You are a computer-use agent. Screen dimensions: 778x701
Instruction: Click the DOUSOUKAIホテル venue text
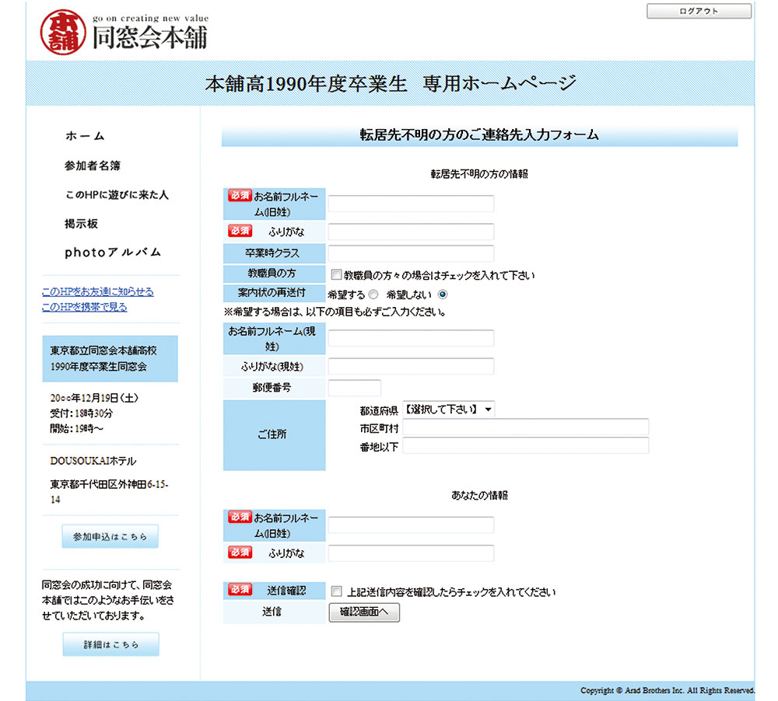click(93, 461)
